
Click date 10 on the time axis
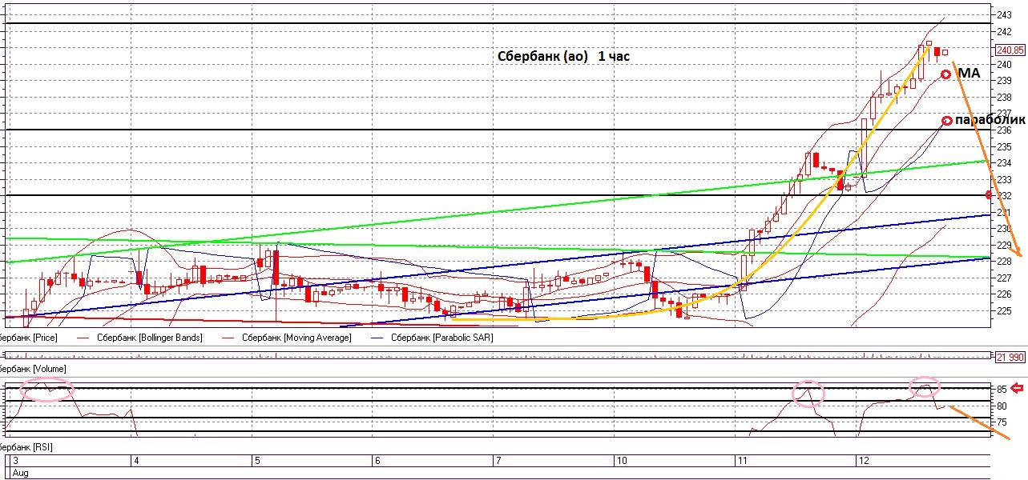pyautogui.click(x=621, y=462)
